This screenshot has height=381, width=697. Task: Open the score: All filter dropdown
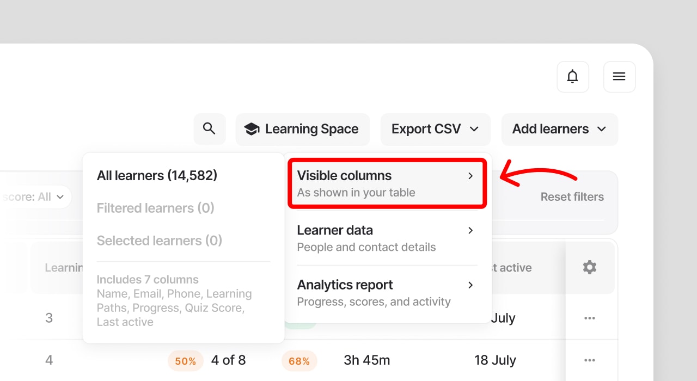tap(34, 196)
